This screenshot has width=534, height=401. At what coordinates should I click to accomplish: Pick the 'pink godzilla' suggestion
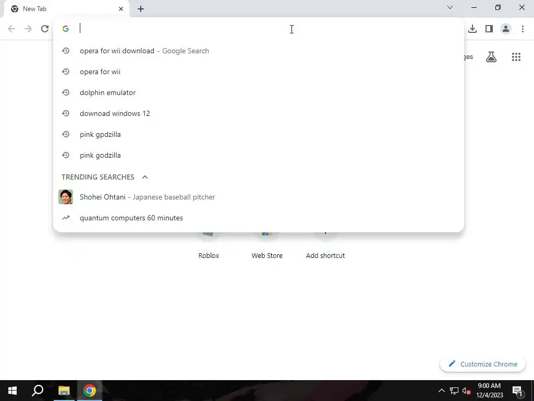coord(259,155)
